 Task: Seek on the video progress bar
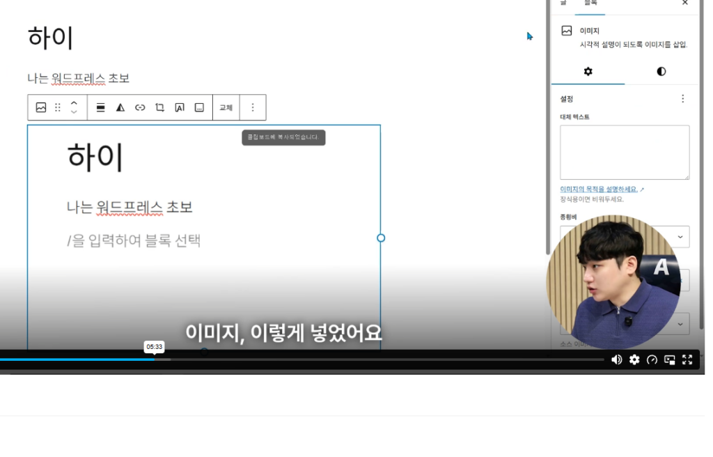(302, 359)
